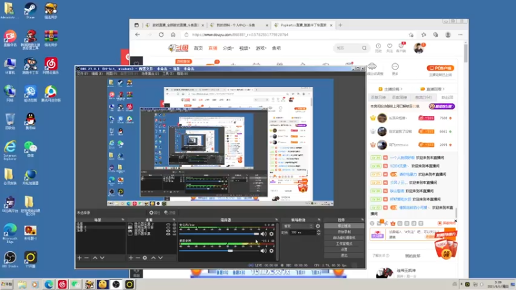Click the Douyu search magnifier icon
Viewport: 516px width, 290px height.
pos(364,48)
